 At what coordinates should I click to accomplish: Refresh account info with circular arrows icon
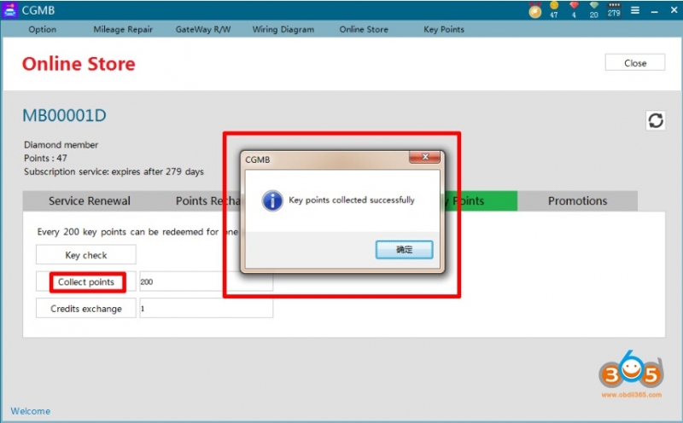point(656,120)
